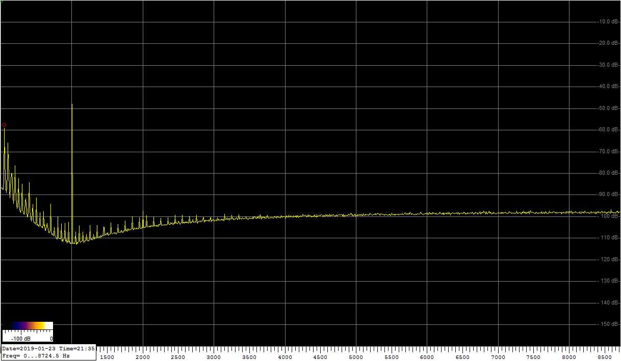Click the 5000 frequency axis label
The height and width of the screenshot is (361, 621).
click(x=356, y=357)
